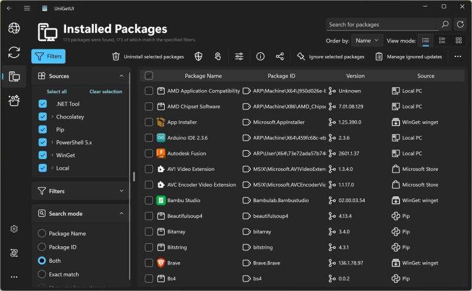Viewport: 472px width, 291px height.
Task: Switch to grid icons view mode
Action: 458,41
